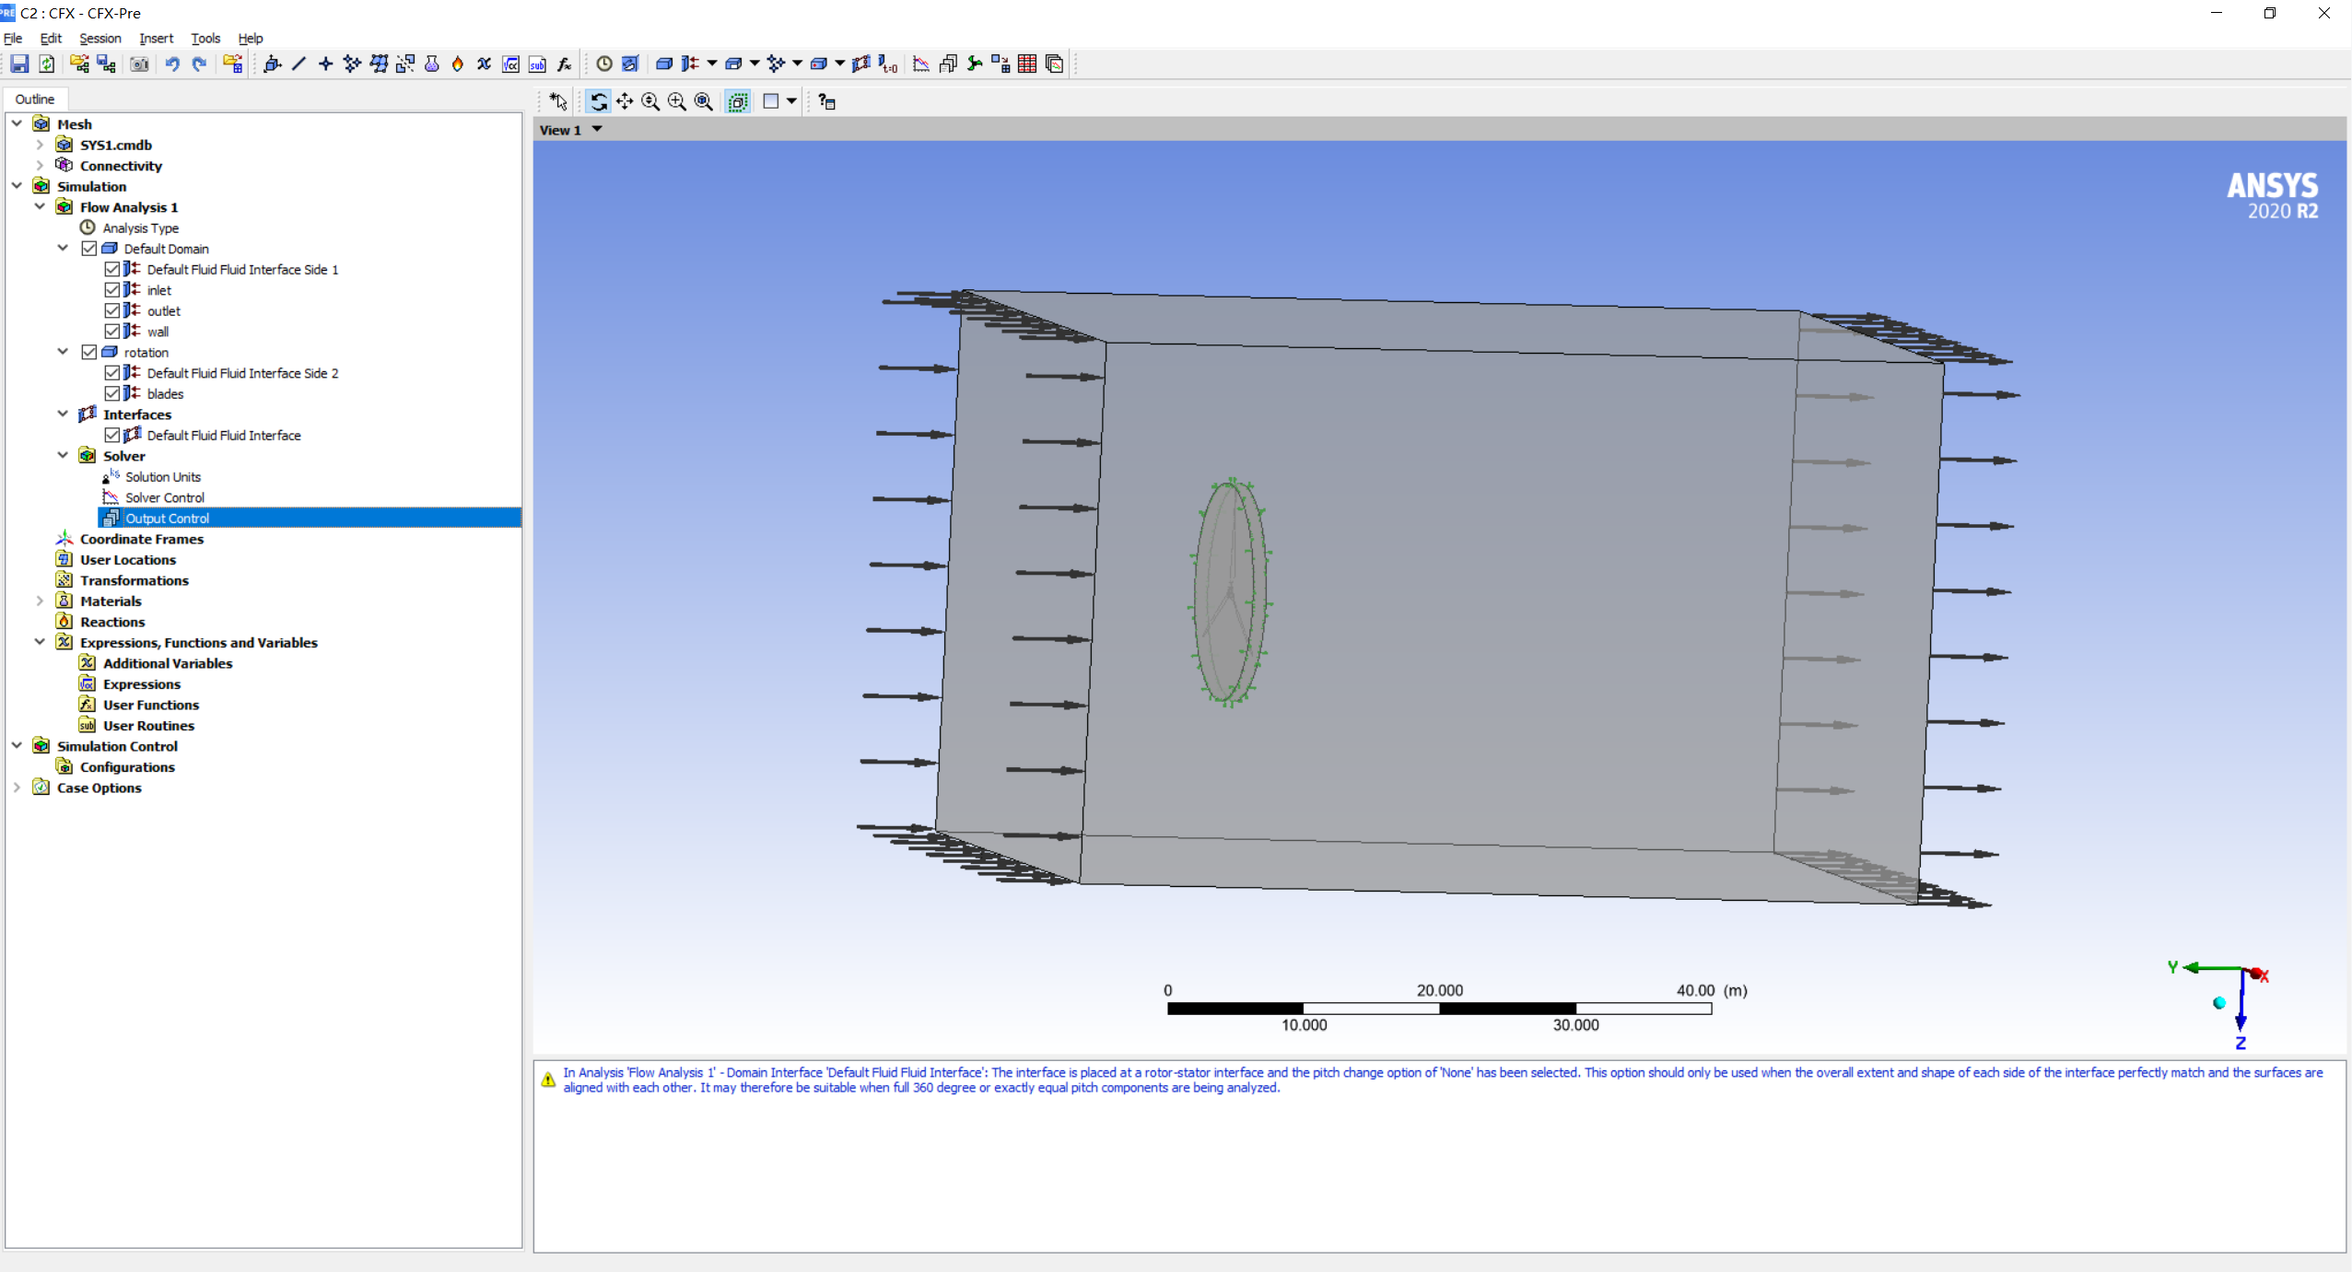Image resolution: width=2352 pixels, height=1272 pixels.
Task: Click the Save Case toolbar icon
Action: pos(19,64)
